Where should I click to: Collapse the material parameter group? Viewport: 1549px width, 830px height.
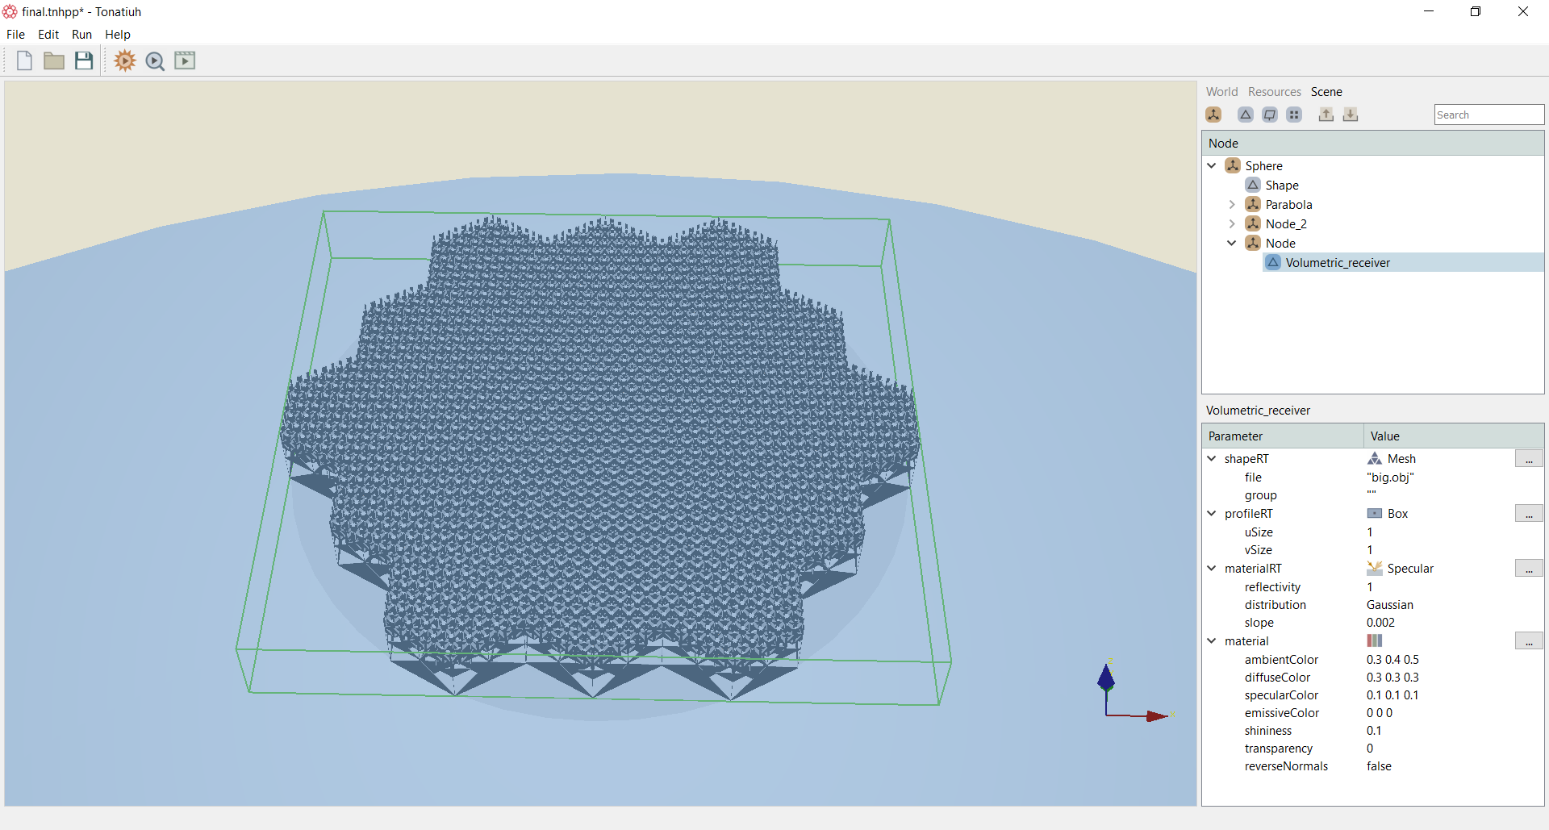[1212, 640]
